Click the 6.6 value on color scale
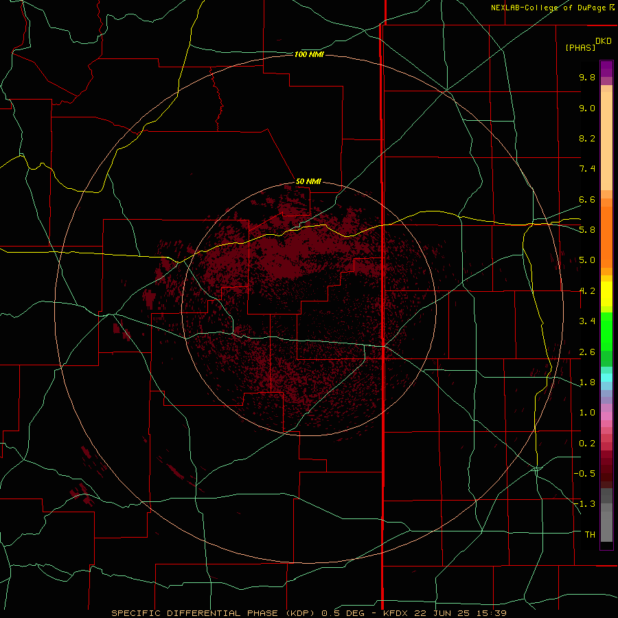The image size is (618, 618). [x=587, y=199]
